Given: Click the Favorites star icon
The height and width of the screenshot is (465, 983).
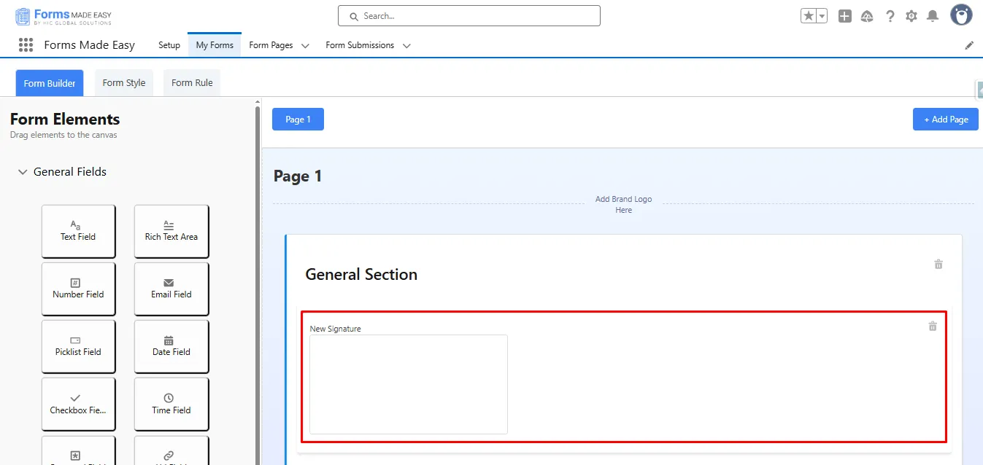Looking at the screenshot, I should [809, 16].
